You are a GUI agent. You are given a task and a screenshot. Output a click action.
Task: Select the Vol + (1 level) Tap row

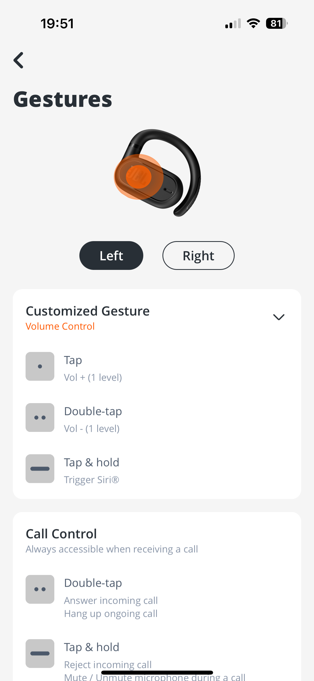157,366
